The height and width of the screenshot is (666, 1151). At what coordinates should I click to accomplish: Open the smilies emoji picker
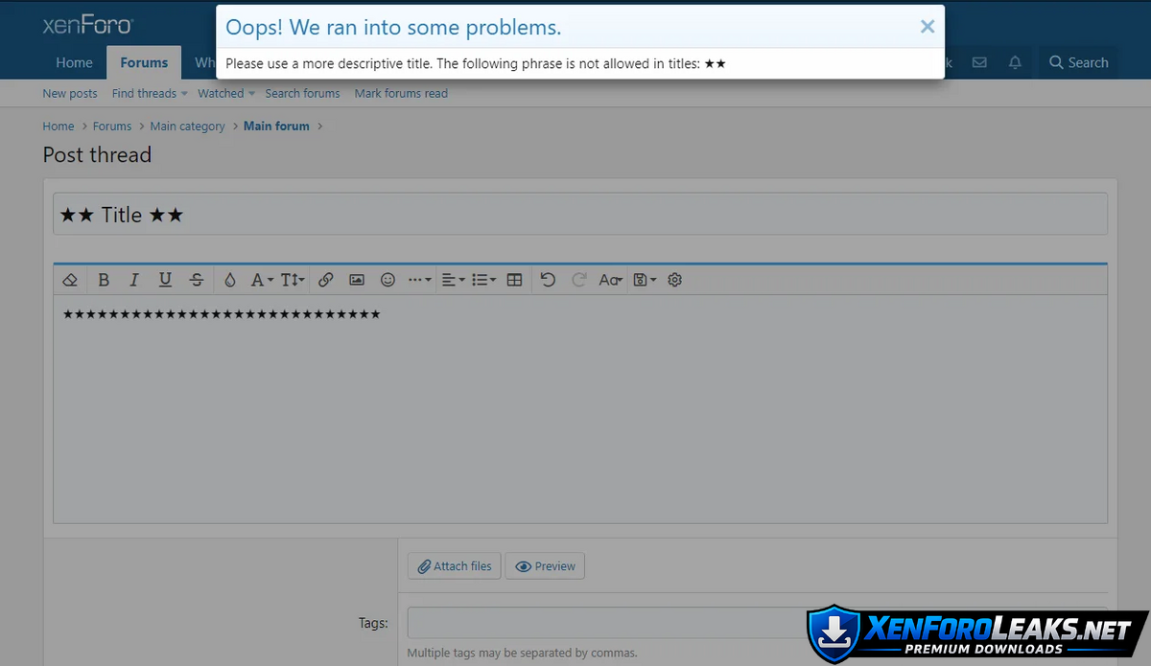pos(388,280)
